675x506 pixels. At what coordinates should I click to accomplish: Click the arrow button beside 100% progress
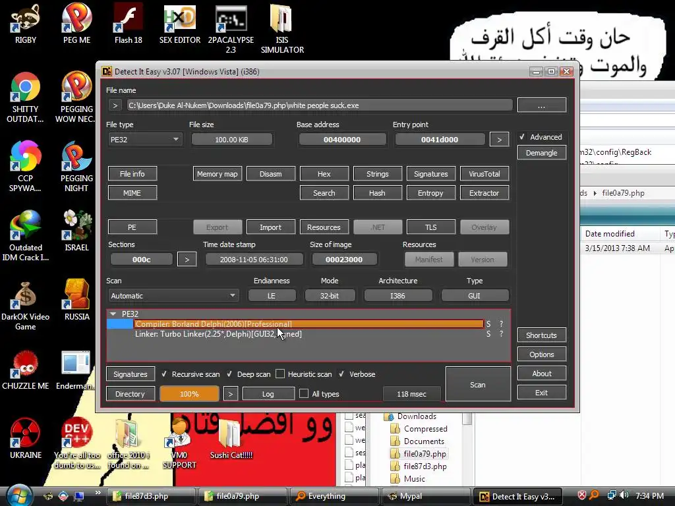(x=230, y=394)
